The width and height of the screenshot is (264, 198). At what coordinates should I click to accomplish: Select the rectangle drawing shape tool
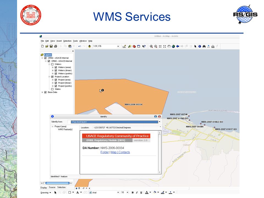point(70,193)
